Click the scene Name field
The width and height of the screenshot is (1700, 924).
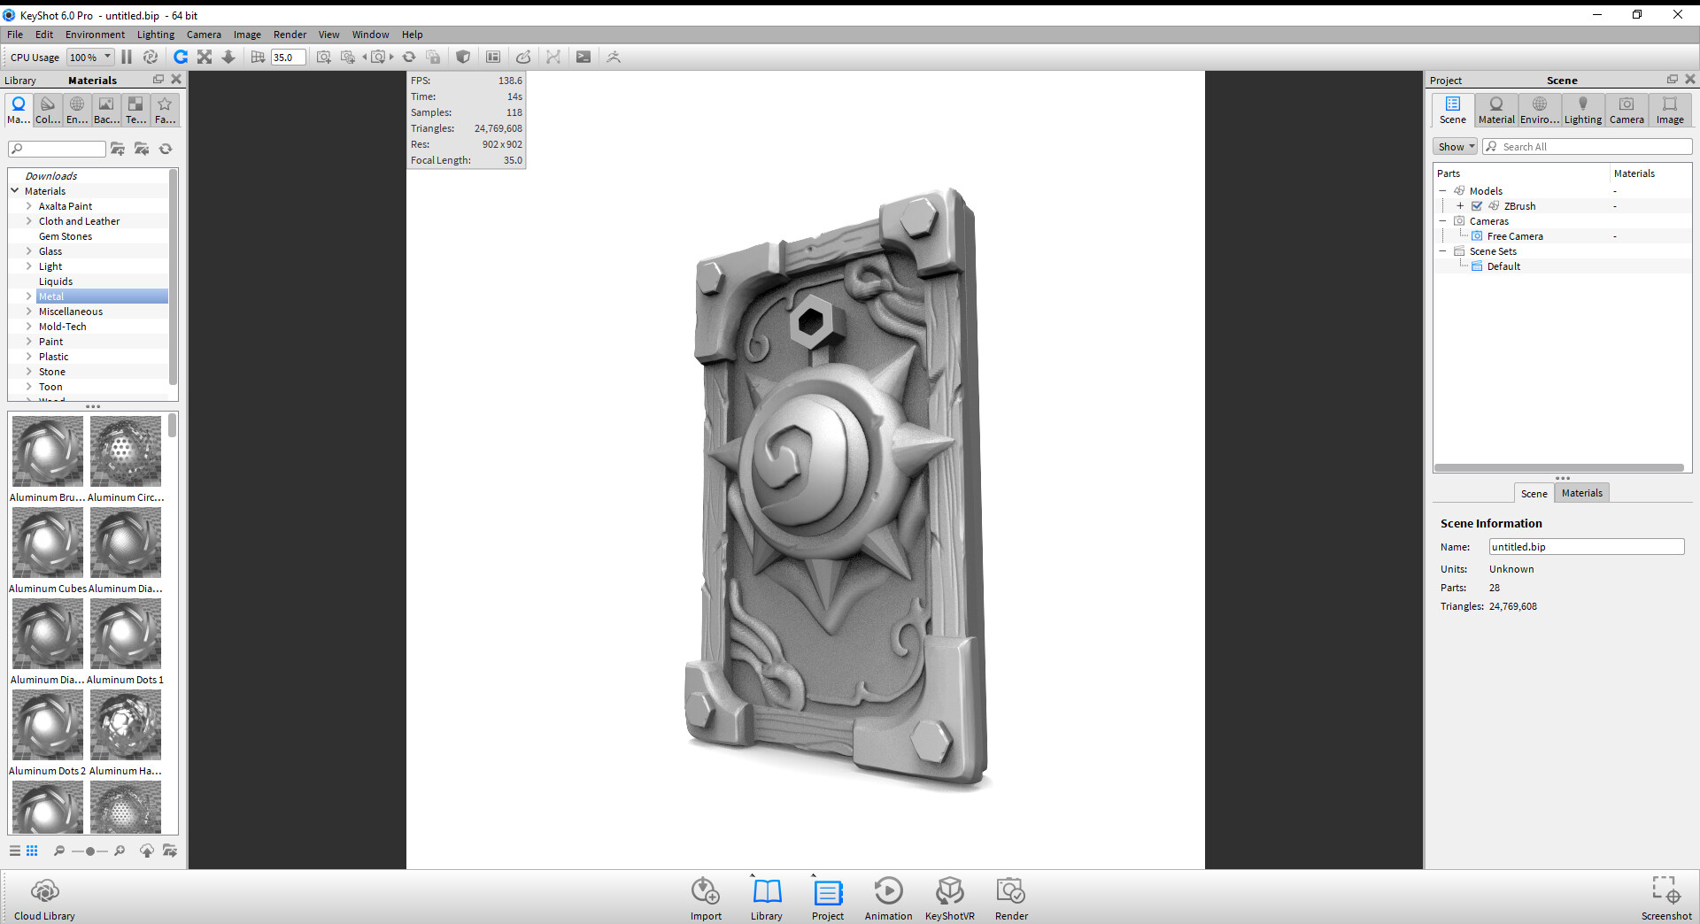pos(1587,547)
